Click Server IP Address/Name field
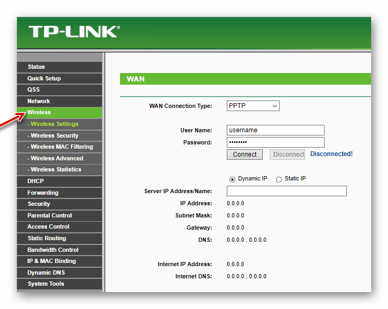The image size is (388, 309). [x=287, y=191]
